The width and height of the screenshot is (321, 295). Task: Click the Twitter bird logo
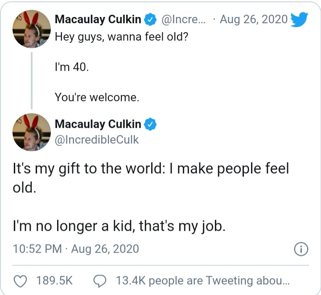(299, 20)
